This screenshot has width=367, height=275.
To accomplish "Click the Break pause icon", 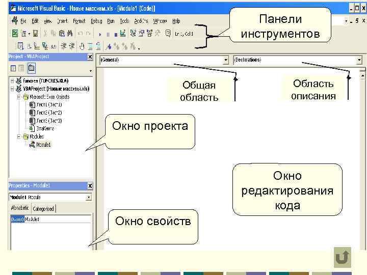I will (108, 35).
